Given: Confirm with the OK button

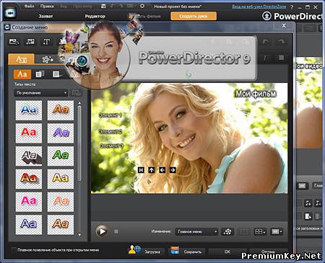Looking at the screenshot, I should point(227,251).
